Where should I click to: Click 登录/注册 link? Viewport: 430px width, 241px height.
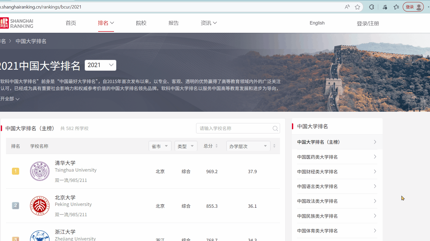[x=368, y=23]
